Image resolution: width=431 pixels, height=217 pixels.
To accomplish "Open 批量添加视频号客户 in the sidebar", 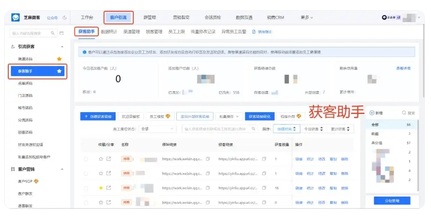I will (34, 157).
